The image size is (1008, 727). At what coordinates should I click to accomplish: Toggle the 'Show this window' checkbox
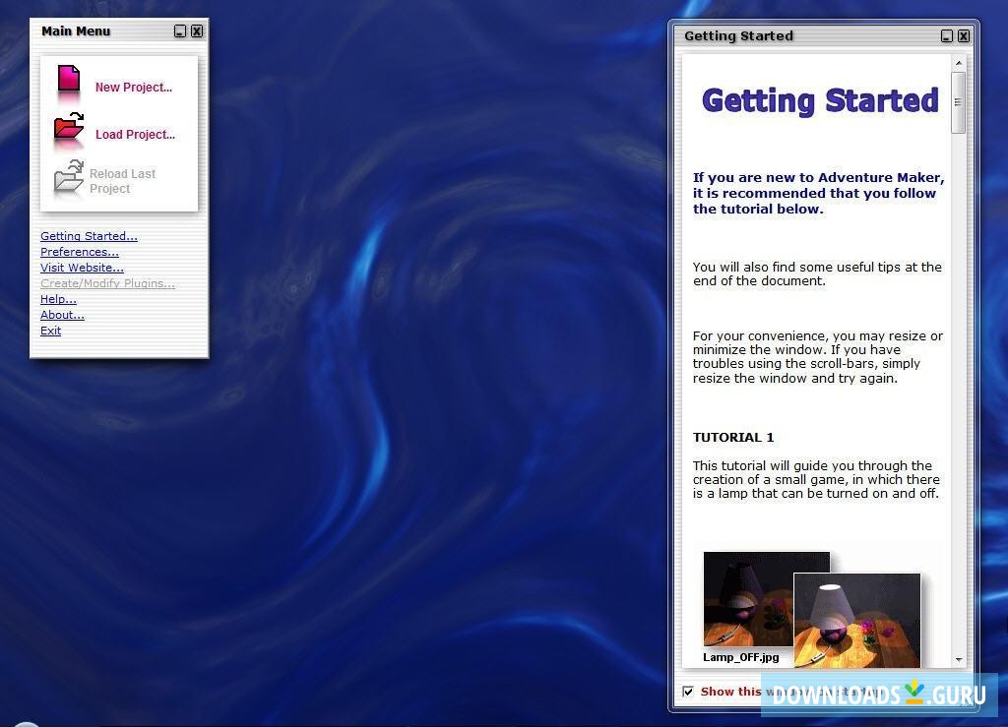(x=688, y=692)
